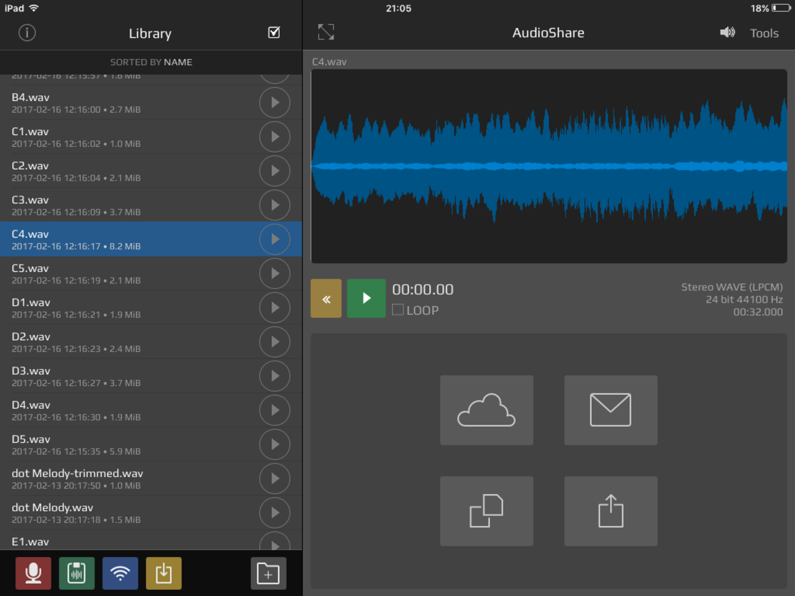This screenshot has height=596, width=795.
Task: Tap the speaker volume icon
Action: [x=727, y=33]
